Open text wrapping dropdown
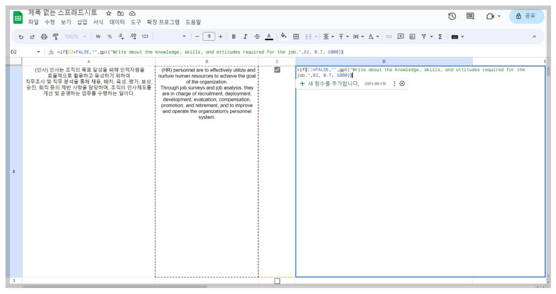The height and width of the screenshot is (294, 556). tap(358, 36)
